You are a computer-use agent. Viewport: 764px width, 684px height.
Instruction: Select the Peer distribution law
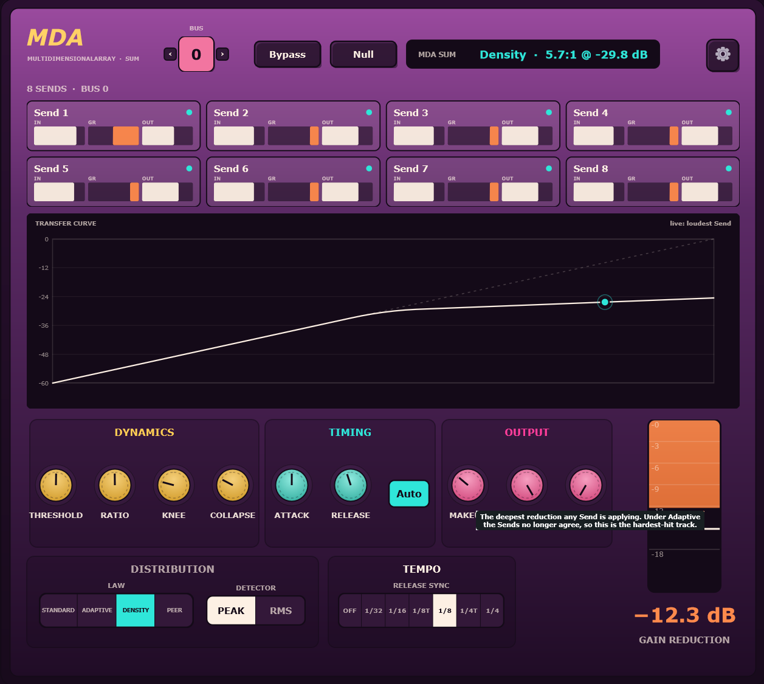coord(174,610)
